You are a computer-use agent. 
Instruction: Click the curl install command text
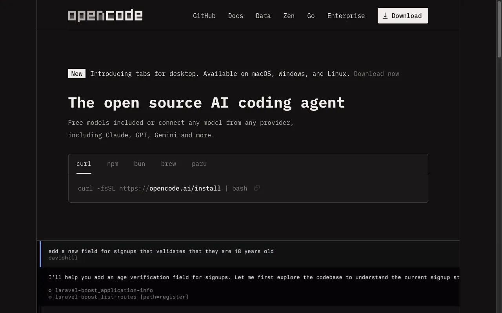(x=162, y=189)
